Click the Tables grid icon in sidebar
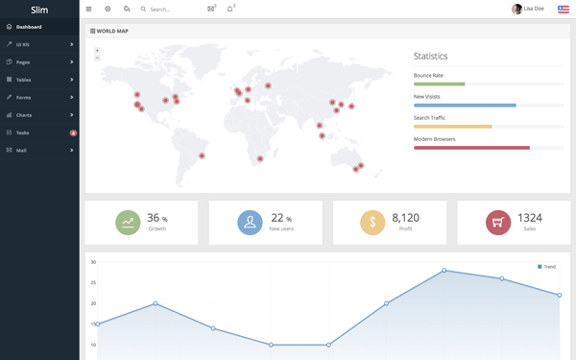 coord(10,80)
